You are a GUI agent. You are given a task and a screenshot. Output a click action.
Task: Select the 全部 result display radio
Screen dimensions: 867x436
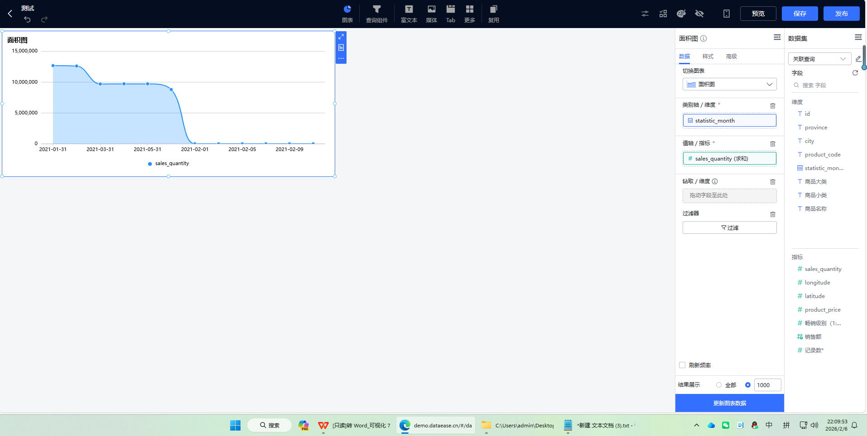coord(719,385)
